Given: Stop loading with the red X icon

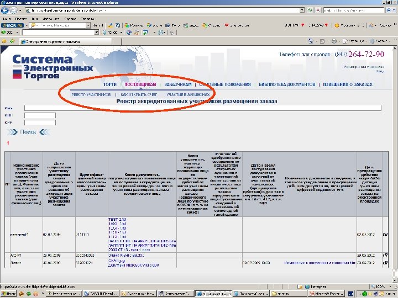Looking at the screenshot, I should (x=318, y=10).
